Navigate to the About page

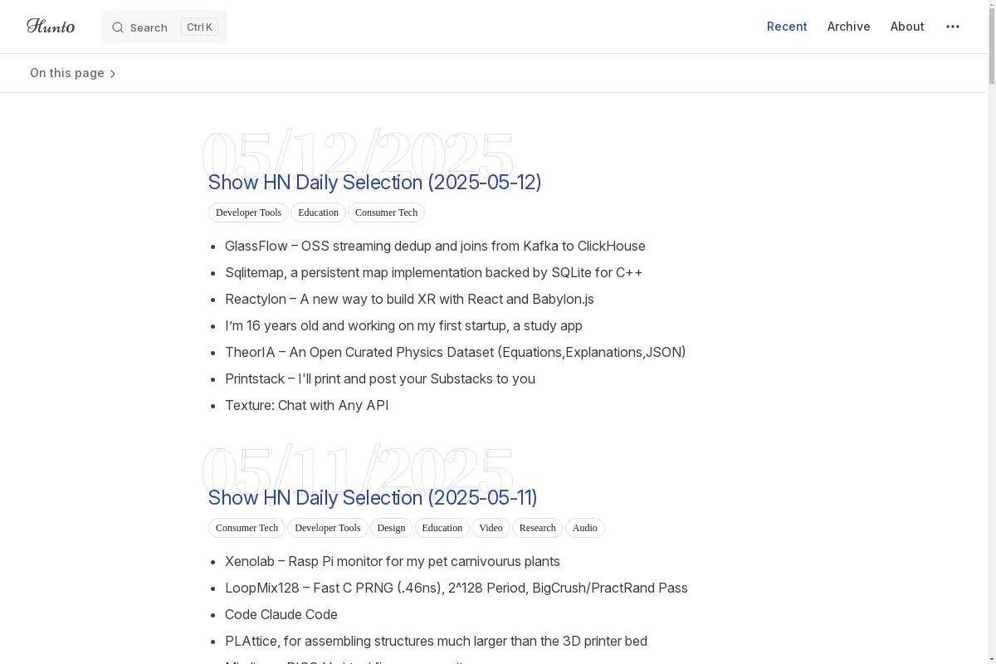907,27
